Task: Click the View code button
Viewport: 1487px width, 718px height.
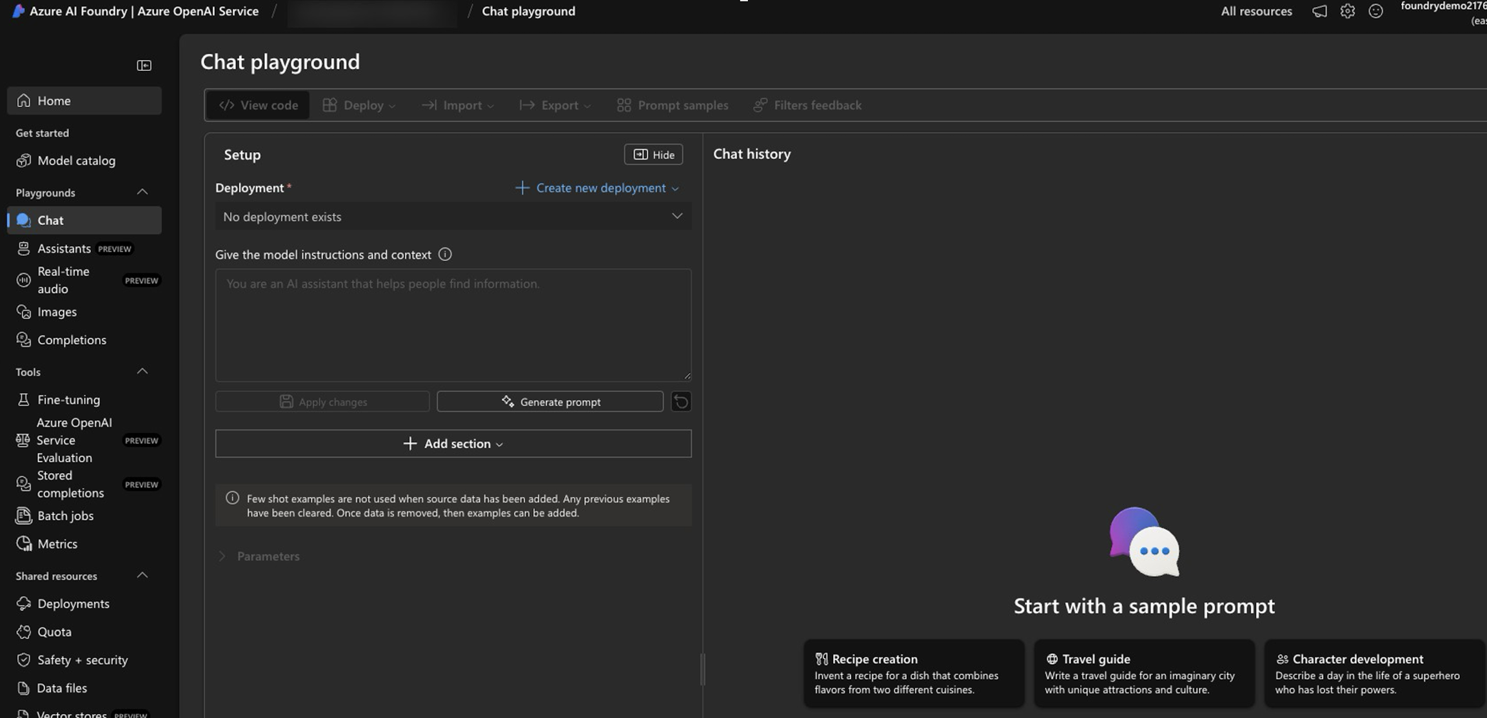Action: pyautogui.click(x=258, y=105)
